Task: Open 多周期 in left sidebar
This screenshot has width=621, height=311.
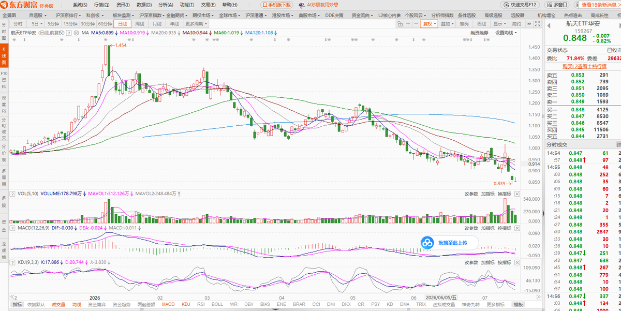Action: pyautogui.click(x=4, y=178)
